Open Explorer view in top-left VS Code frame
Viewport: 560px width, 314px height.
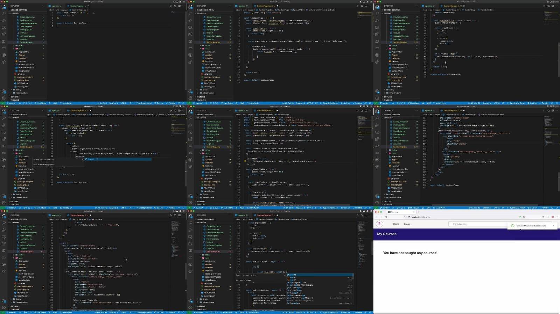coord(3,7)
